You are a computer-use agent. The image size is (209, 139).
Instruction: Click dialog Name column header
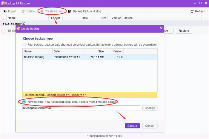pyautogui.click(x=37, y=51)
